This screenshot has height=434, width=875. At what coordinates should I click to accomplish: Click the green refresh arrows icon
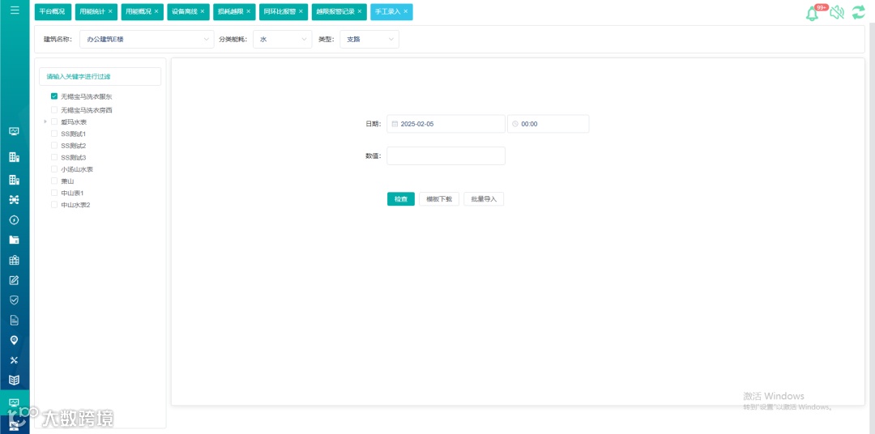pos(858,12)
